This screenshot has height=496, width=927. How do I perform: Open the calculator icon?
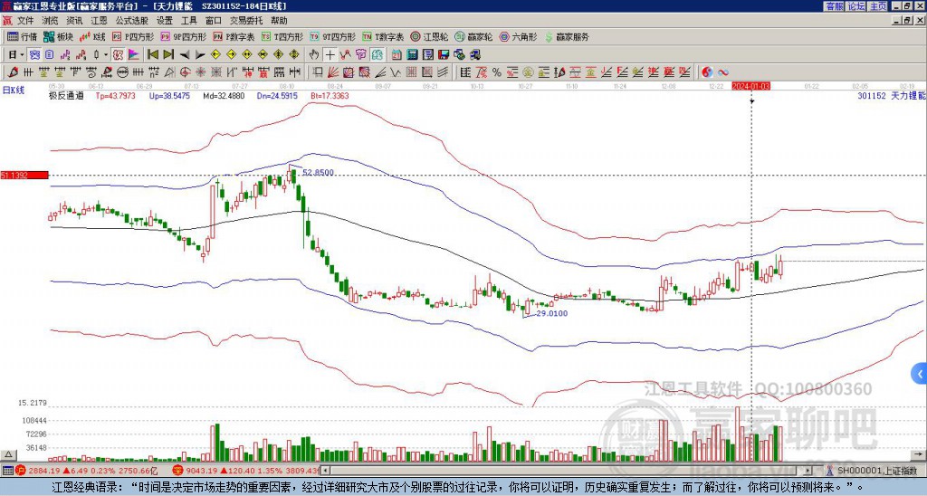click(x=412, y=54)
